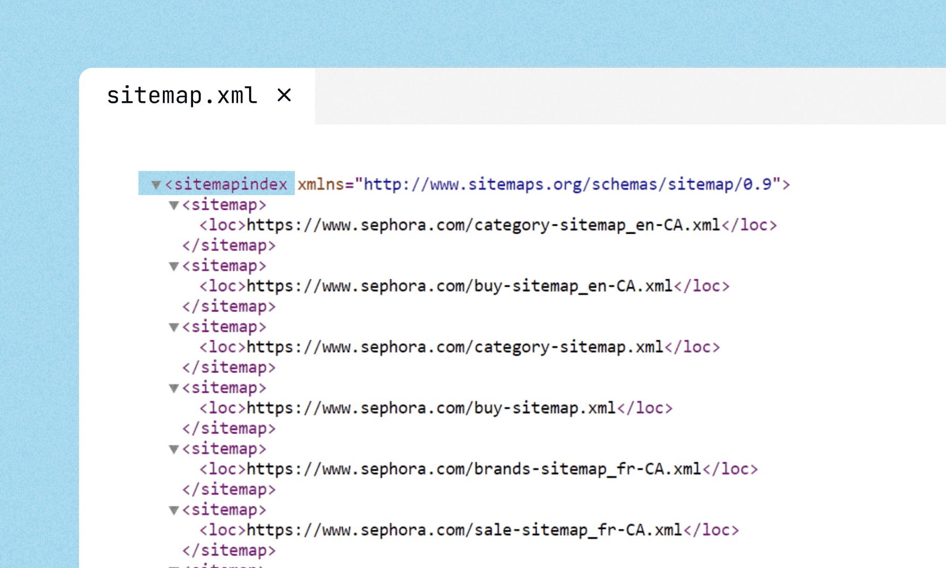Image resolution: width=946 pixels, height=568 pixels.
Task: Click the sitemaps.org schema URL value
Action: 567,184
